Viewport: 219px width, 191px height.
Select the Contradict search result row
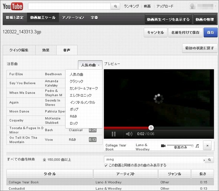[110, 188]
